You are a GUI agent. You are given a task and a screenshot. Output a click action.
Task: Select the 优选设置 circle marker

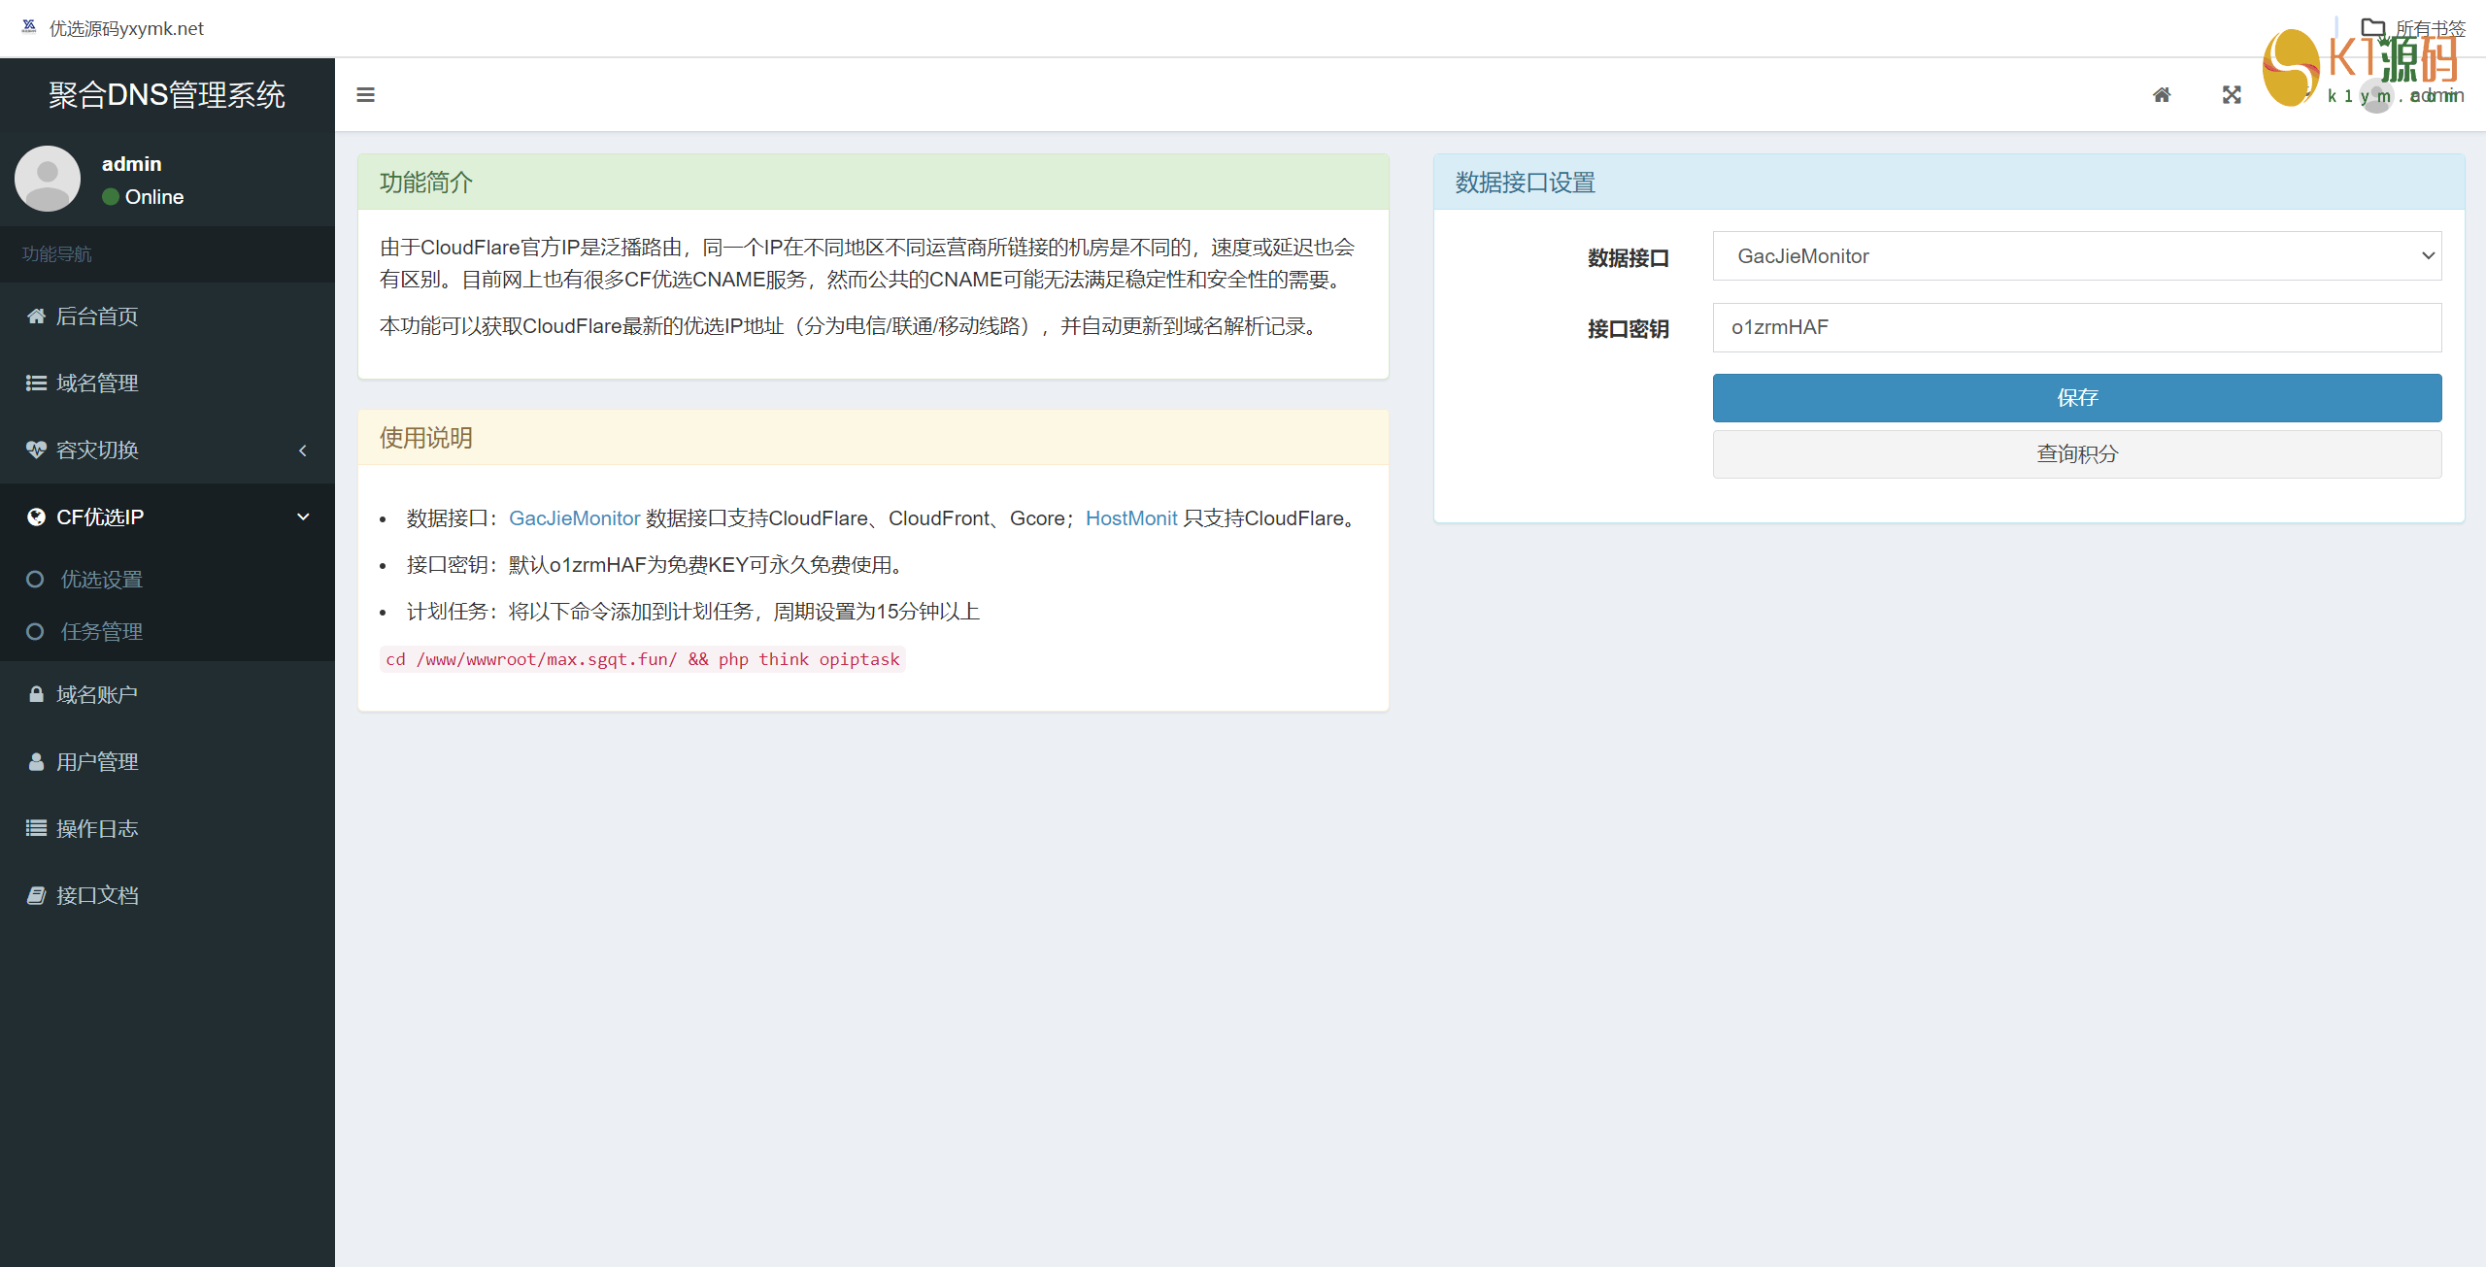tap(35, 580)
